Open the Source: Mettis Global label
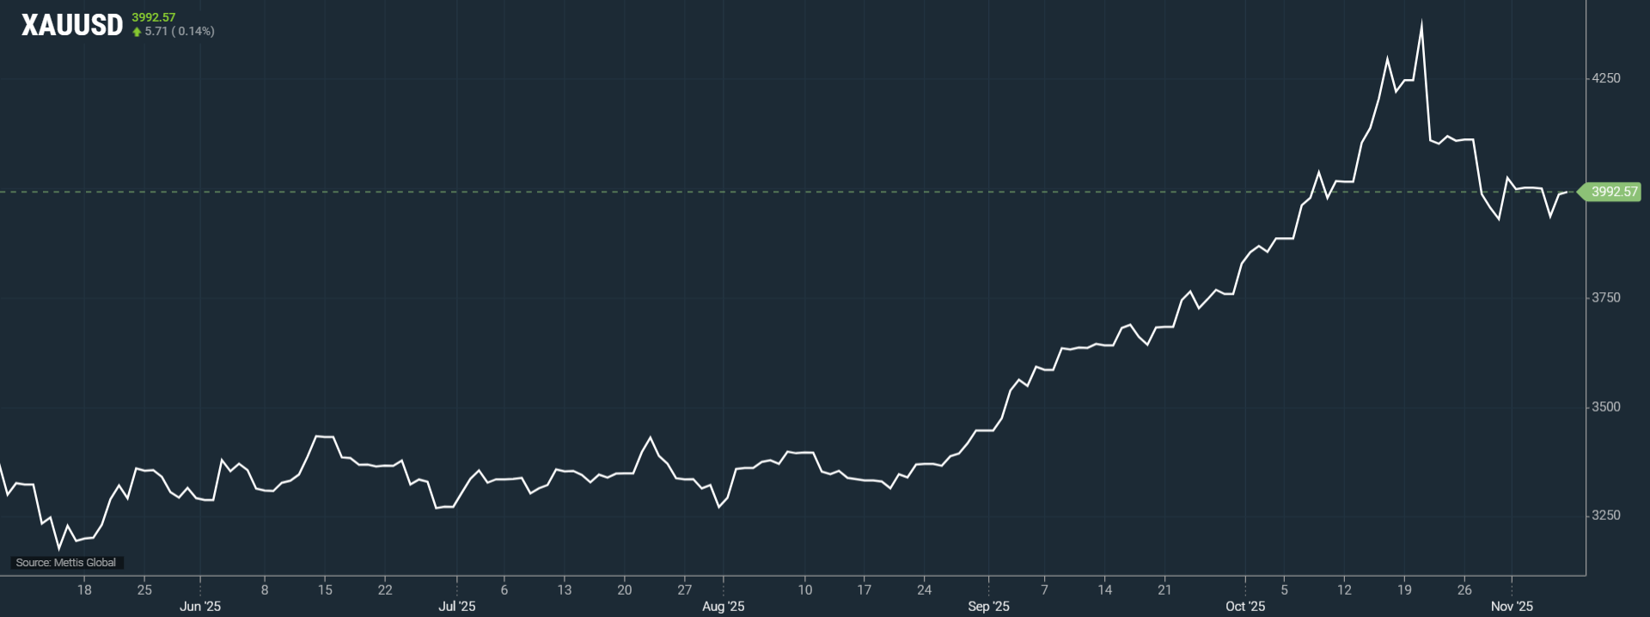This screenshot has height=617, width=1650. coord(66,563)
